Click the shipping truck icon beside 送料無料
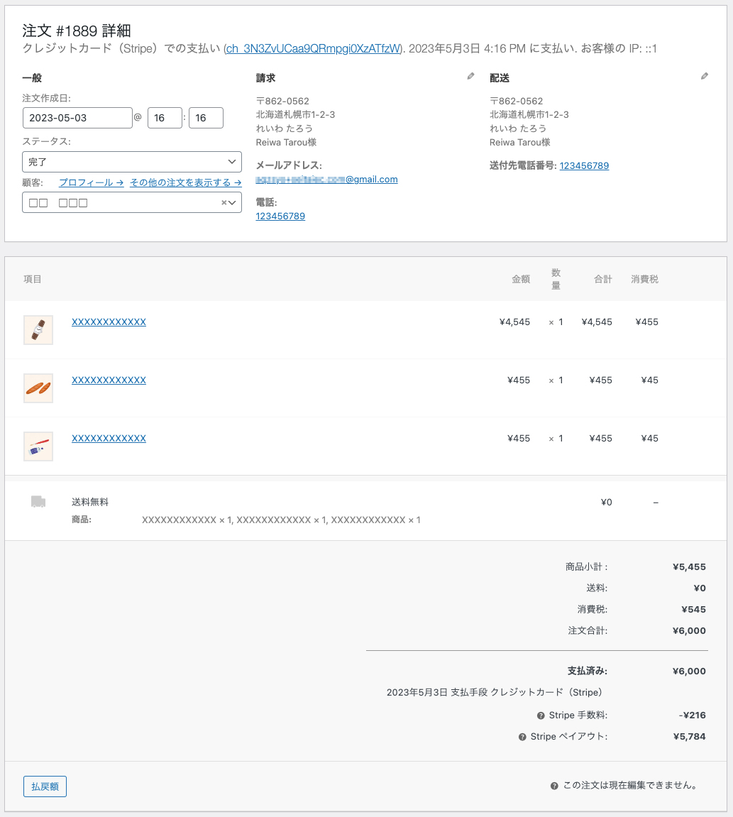Viewport: 733px width, 817px height. coord(38,502)
